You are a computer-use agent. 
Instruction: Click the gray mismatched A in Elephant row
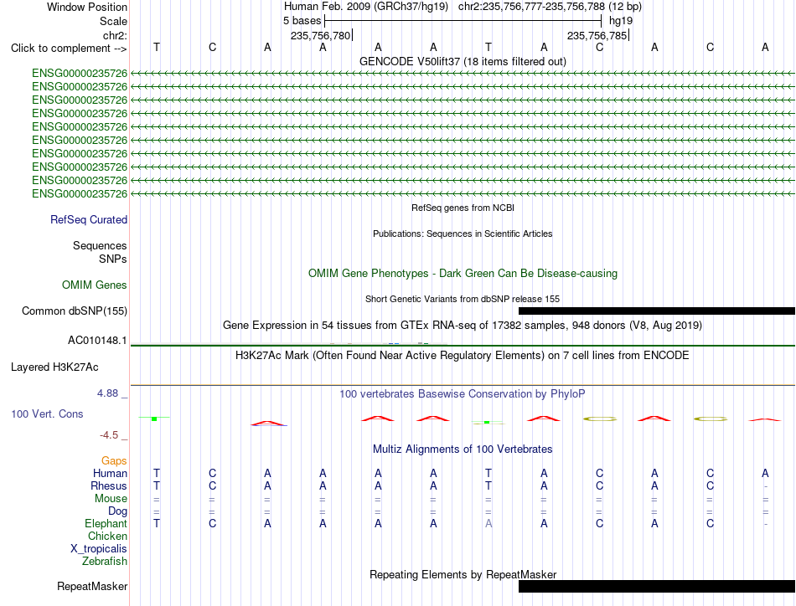[x=488, y=523]
